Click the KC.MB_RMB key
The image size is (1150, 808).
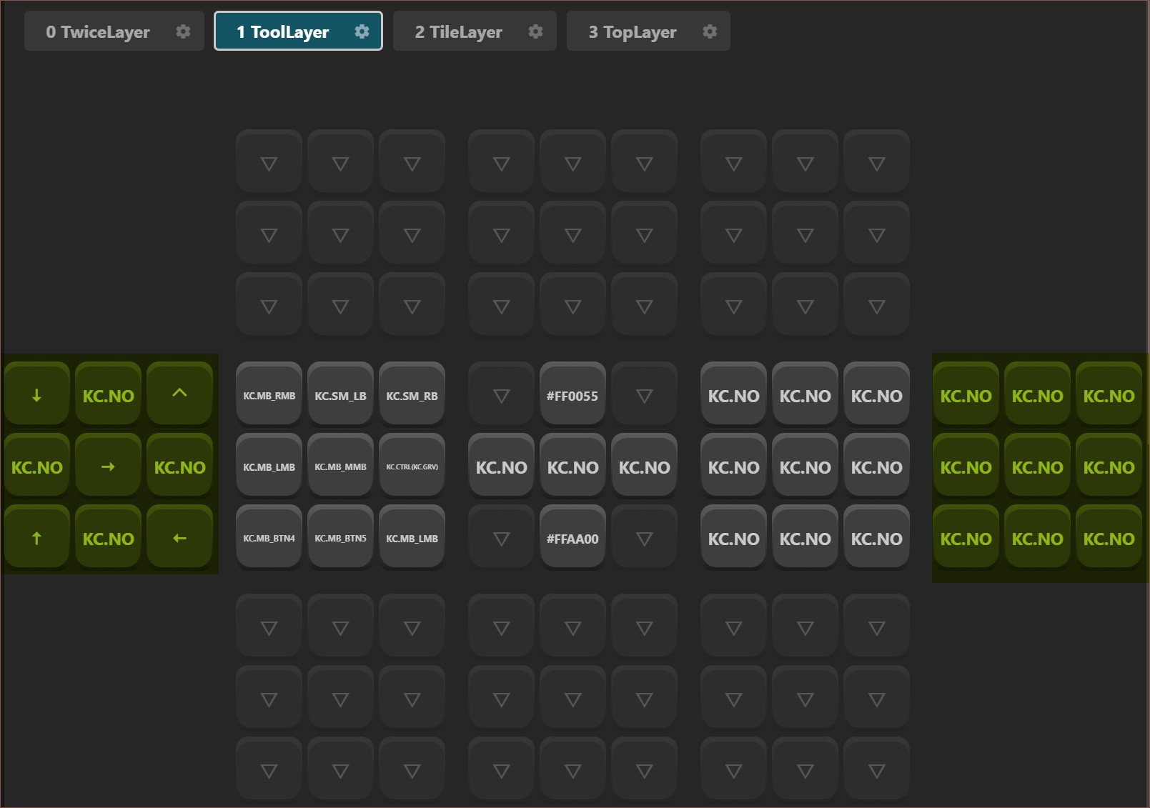point(269,395)
